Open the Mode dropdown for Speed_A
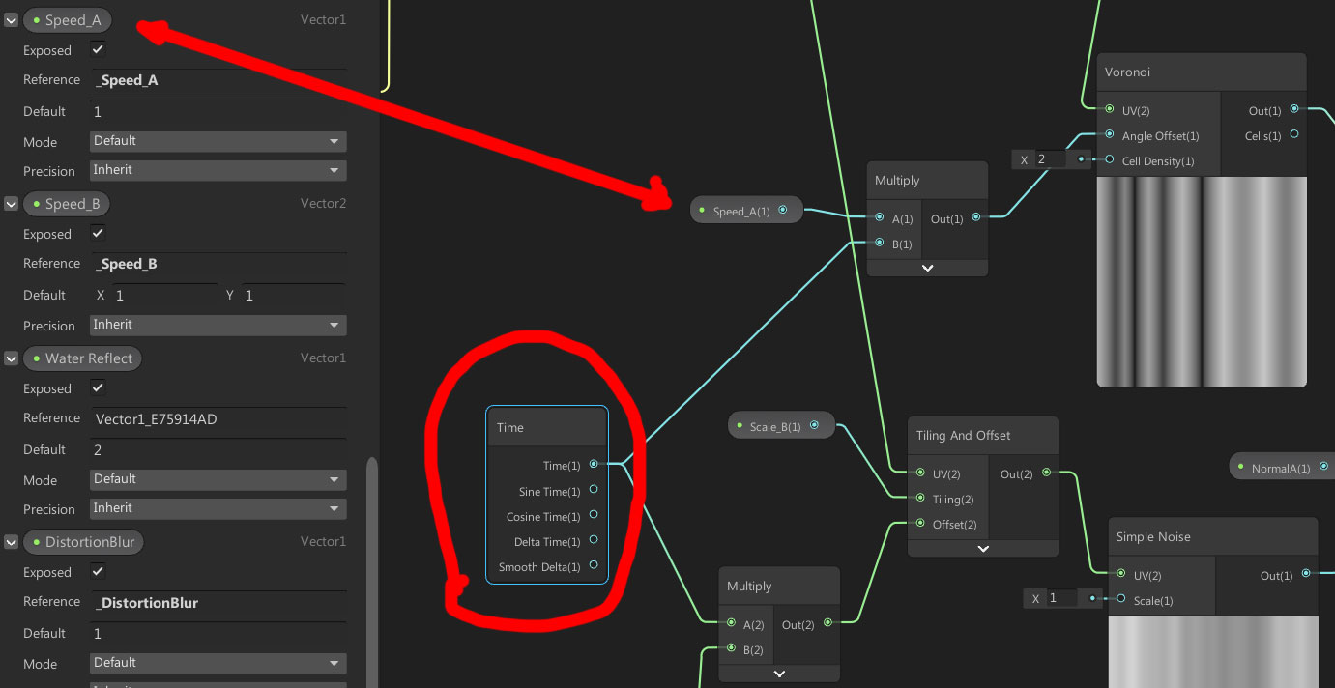 pos(218,141)
